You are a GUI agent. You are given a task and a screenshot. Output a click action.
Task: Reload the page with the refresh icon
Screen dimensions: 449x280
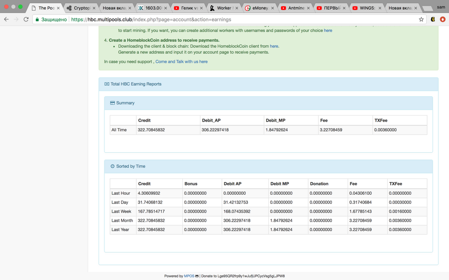tap(26, 19)
